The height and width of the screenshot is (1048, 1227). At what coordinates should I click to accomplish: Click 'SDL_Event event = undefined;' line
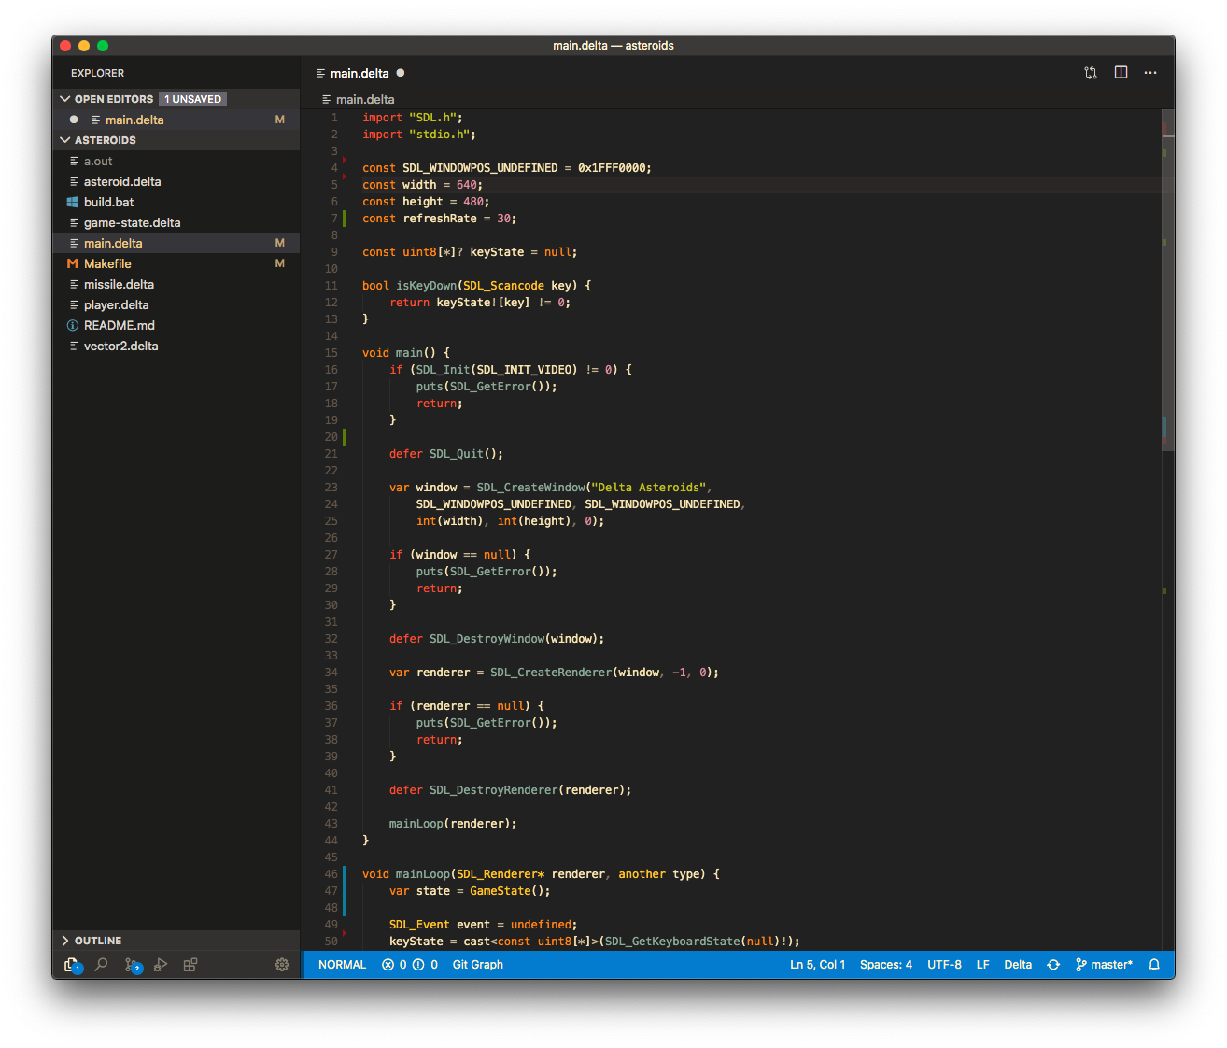tap(483, 925)
